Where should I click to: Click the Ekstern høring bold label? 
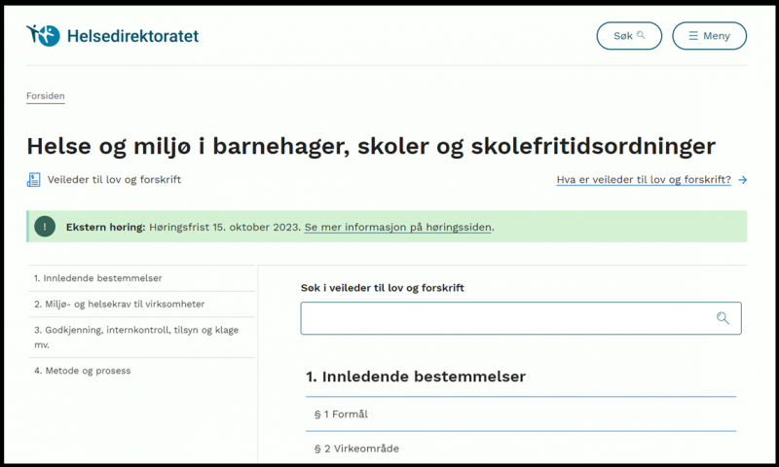point(105,227)
